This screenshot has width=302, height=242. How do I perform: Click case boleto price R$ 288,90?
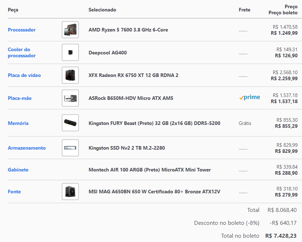pyautogui.click(x=286, y=173)
